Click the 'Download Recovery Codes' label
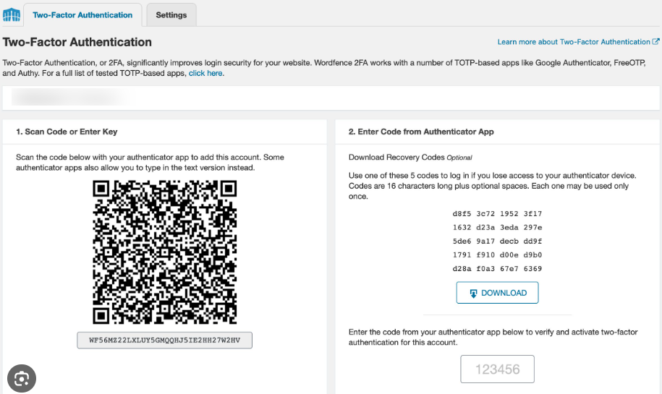 tap(396, 158)
